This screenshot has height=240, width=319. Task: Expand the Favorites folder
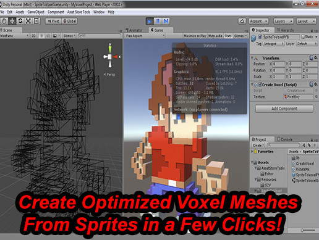pos(252,152)
